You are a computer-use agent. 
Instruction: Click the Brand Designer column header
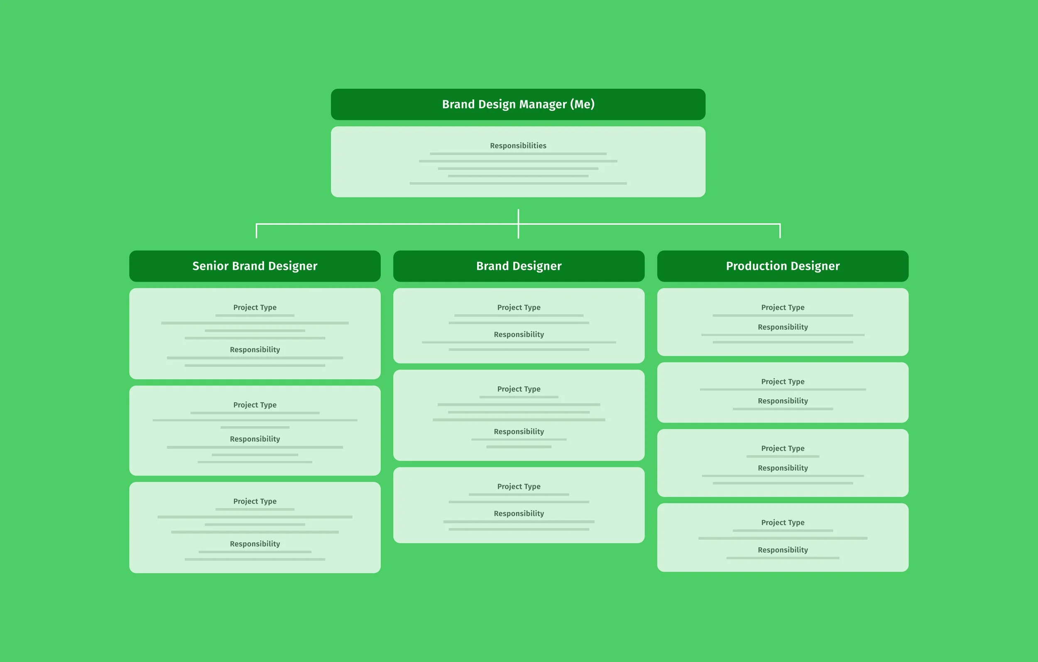click(519, 266)
